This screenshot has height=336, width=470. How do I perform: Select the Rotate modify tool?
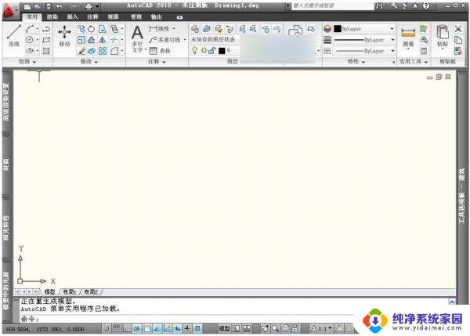92,29
